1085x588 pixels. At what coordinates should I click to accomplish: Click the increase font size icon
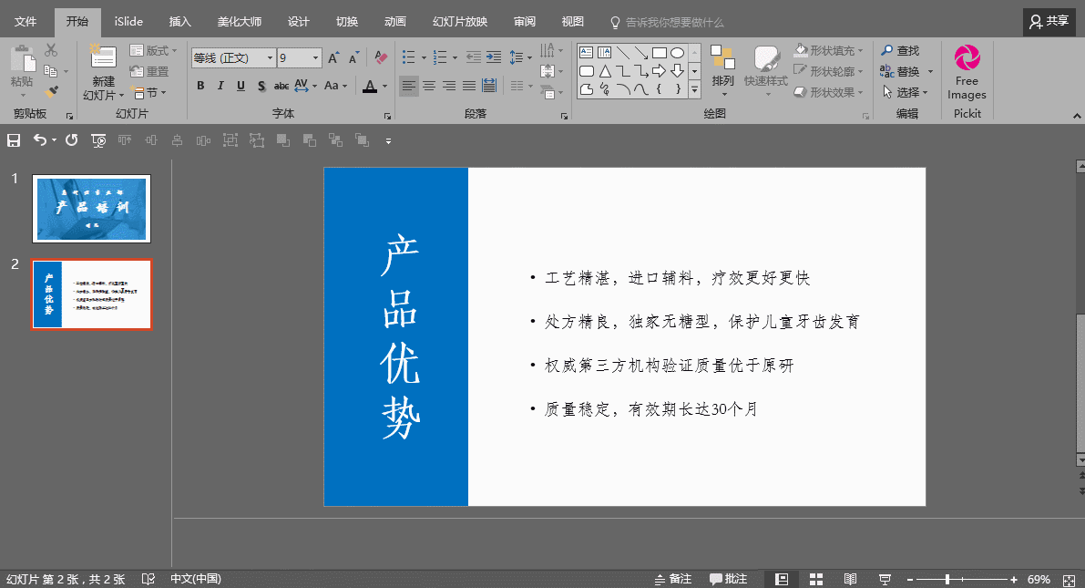click(333, 58)
